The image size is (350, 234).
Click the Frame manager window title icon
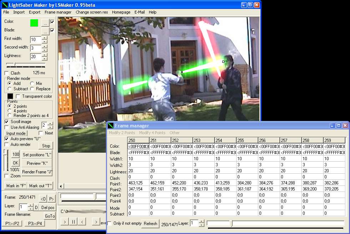tap(111, 126)
